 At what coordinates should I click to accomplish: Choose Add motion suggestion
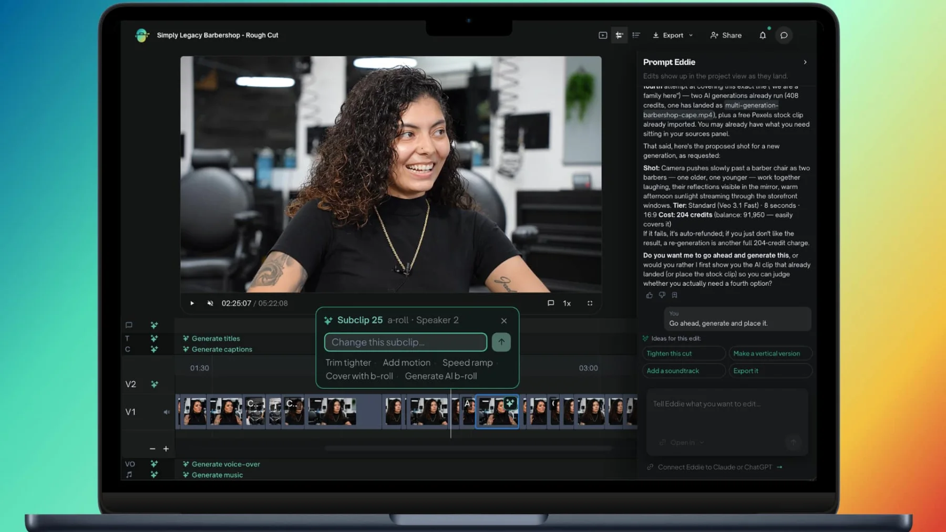coord(406,362)
